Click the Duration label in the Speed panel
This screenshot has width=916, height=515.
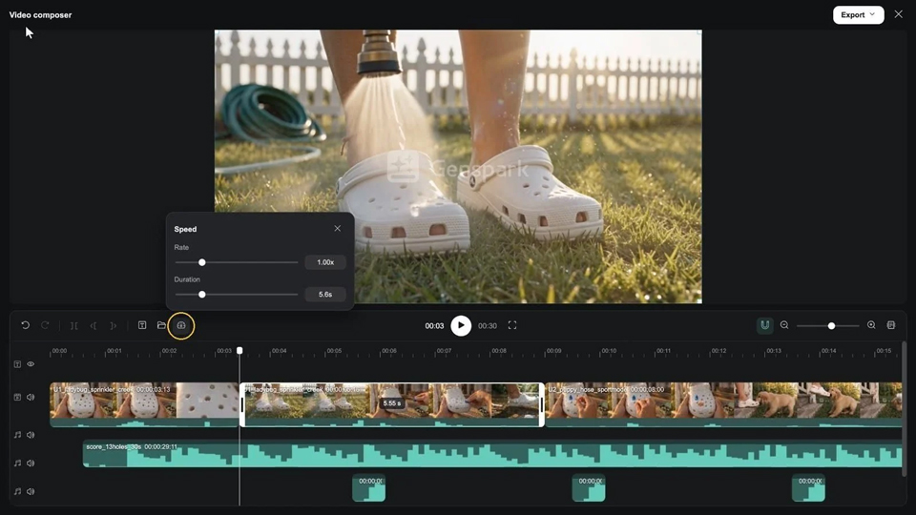(x=187, y=279)
